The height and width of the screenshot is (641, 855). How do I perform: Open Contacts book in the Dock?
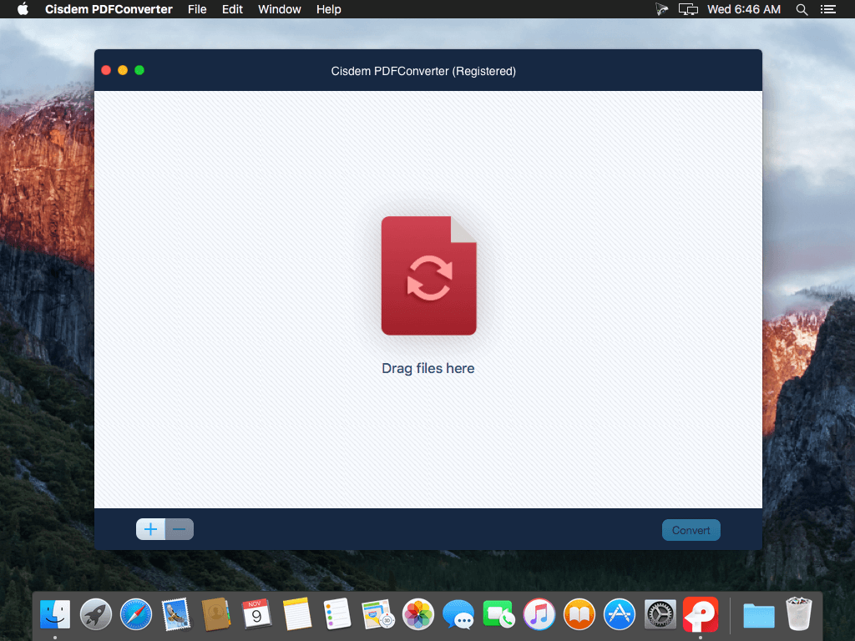click(x=216, y=614)
